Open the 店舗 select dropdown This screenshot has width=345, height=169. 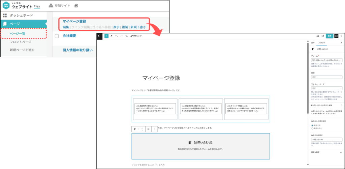pos(326,77)
